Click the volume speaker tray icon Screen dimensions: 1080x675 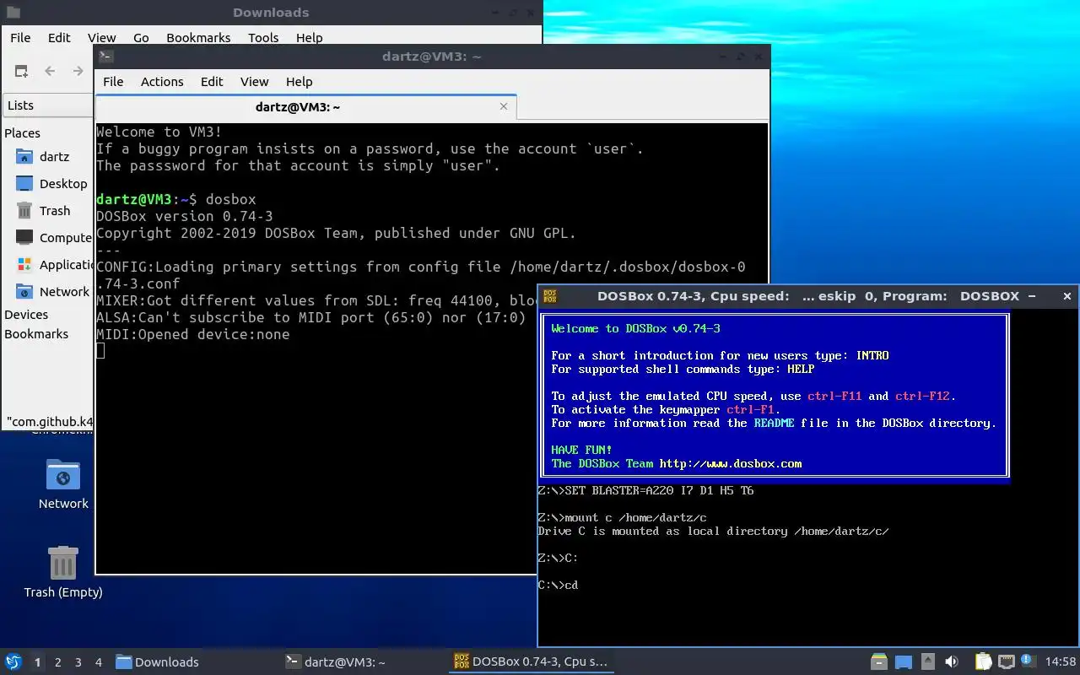coord(951,661)
